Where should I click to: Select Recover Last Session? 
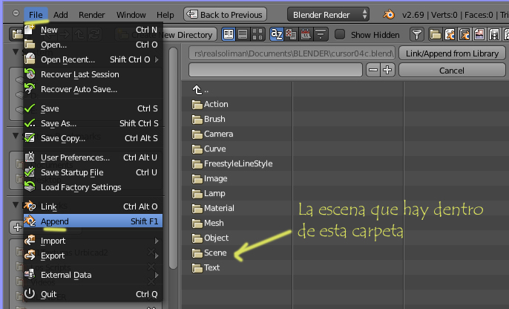click(x=93, y=74)
